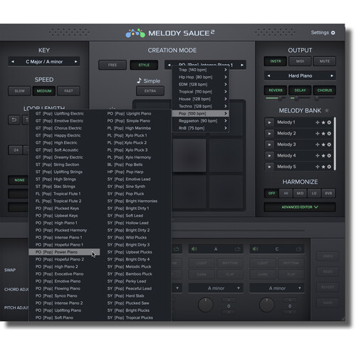Expand the EDM [128 bpm] submenu
This screenshot has height=356, width=356.
(201, 85)
